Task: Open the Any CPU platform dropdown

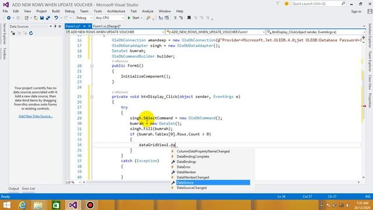Action: point(110,18)
